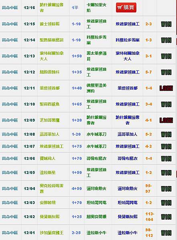Click recommended pick 華盛頓首都 in blue text
Viewport: 177px width, 240px height.
tap(127, 88)
